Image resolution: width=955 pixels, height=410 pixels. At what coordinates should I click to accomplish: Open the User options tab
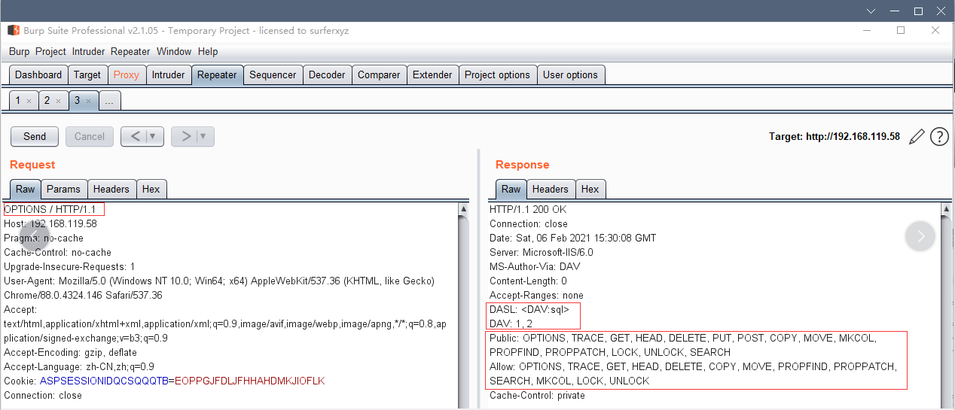click(x=570, y=74)
